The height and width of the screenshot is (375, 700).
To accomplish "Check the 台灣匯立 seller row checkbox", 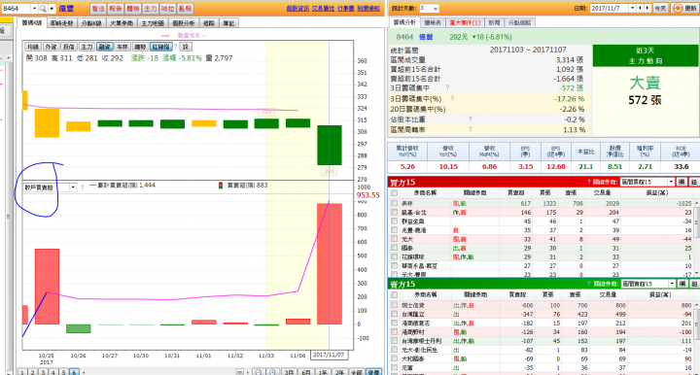I will click(x=394, y=315).
